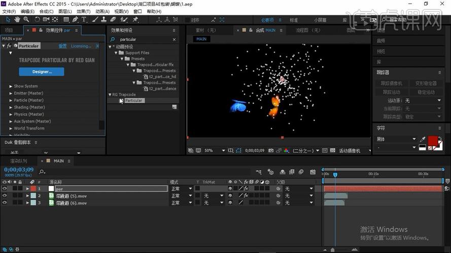Select the Pan Behind anchor tool

pos(55,20)
